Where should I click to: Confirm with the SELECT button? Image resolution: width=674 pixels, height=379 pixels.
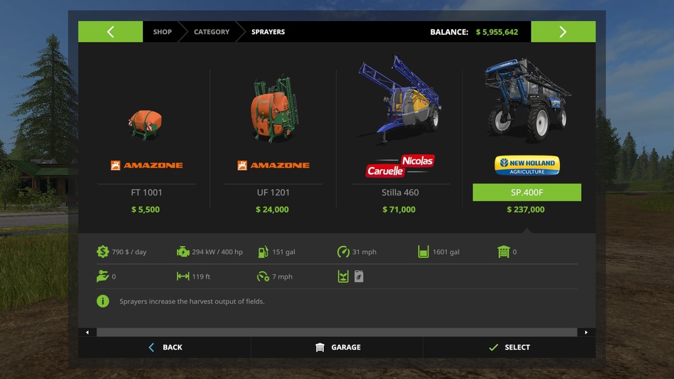[x=509, y=347]
